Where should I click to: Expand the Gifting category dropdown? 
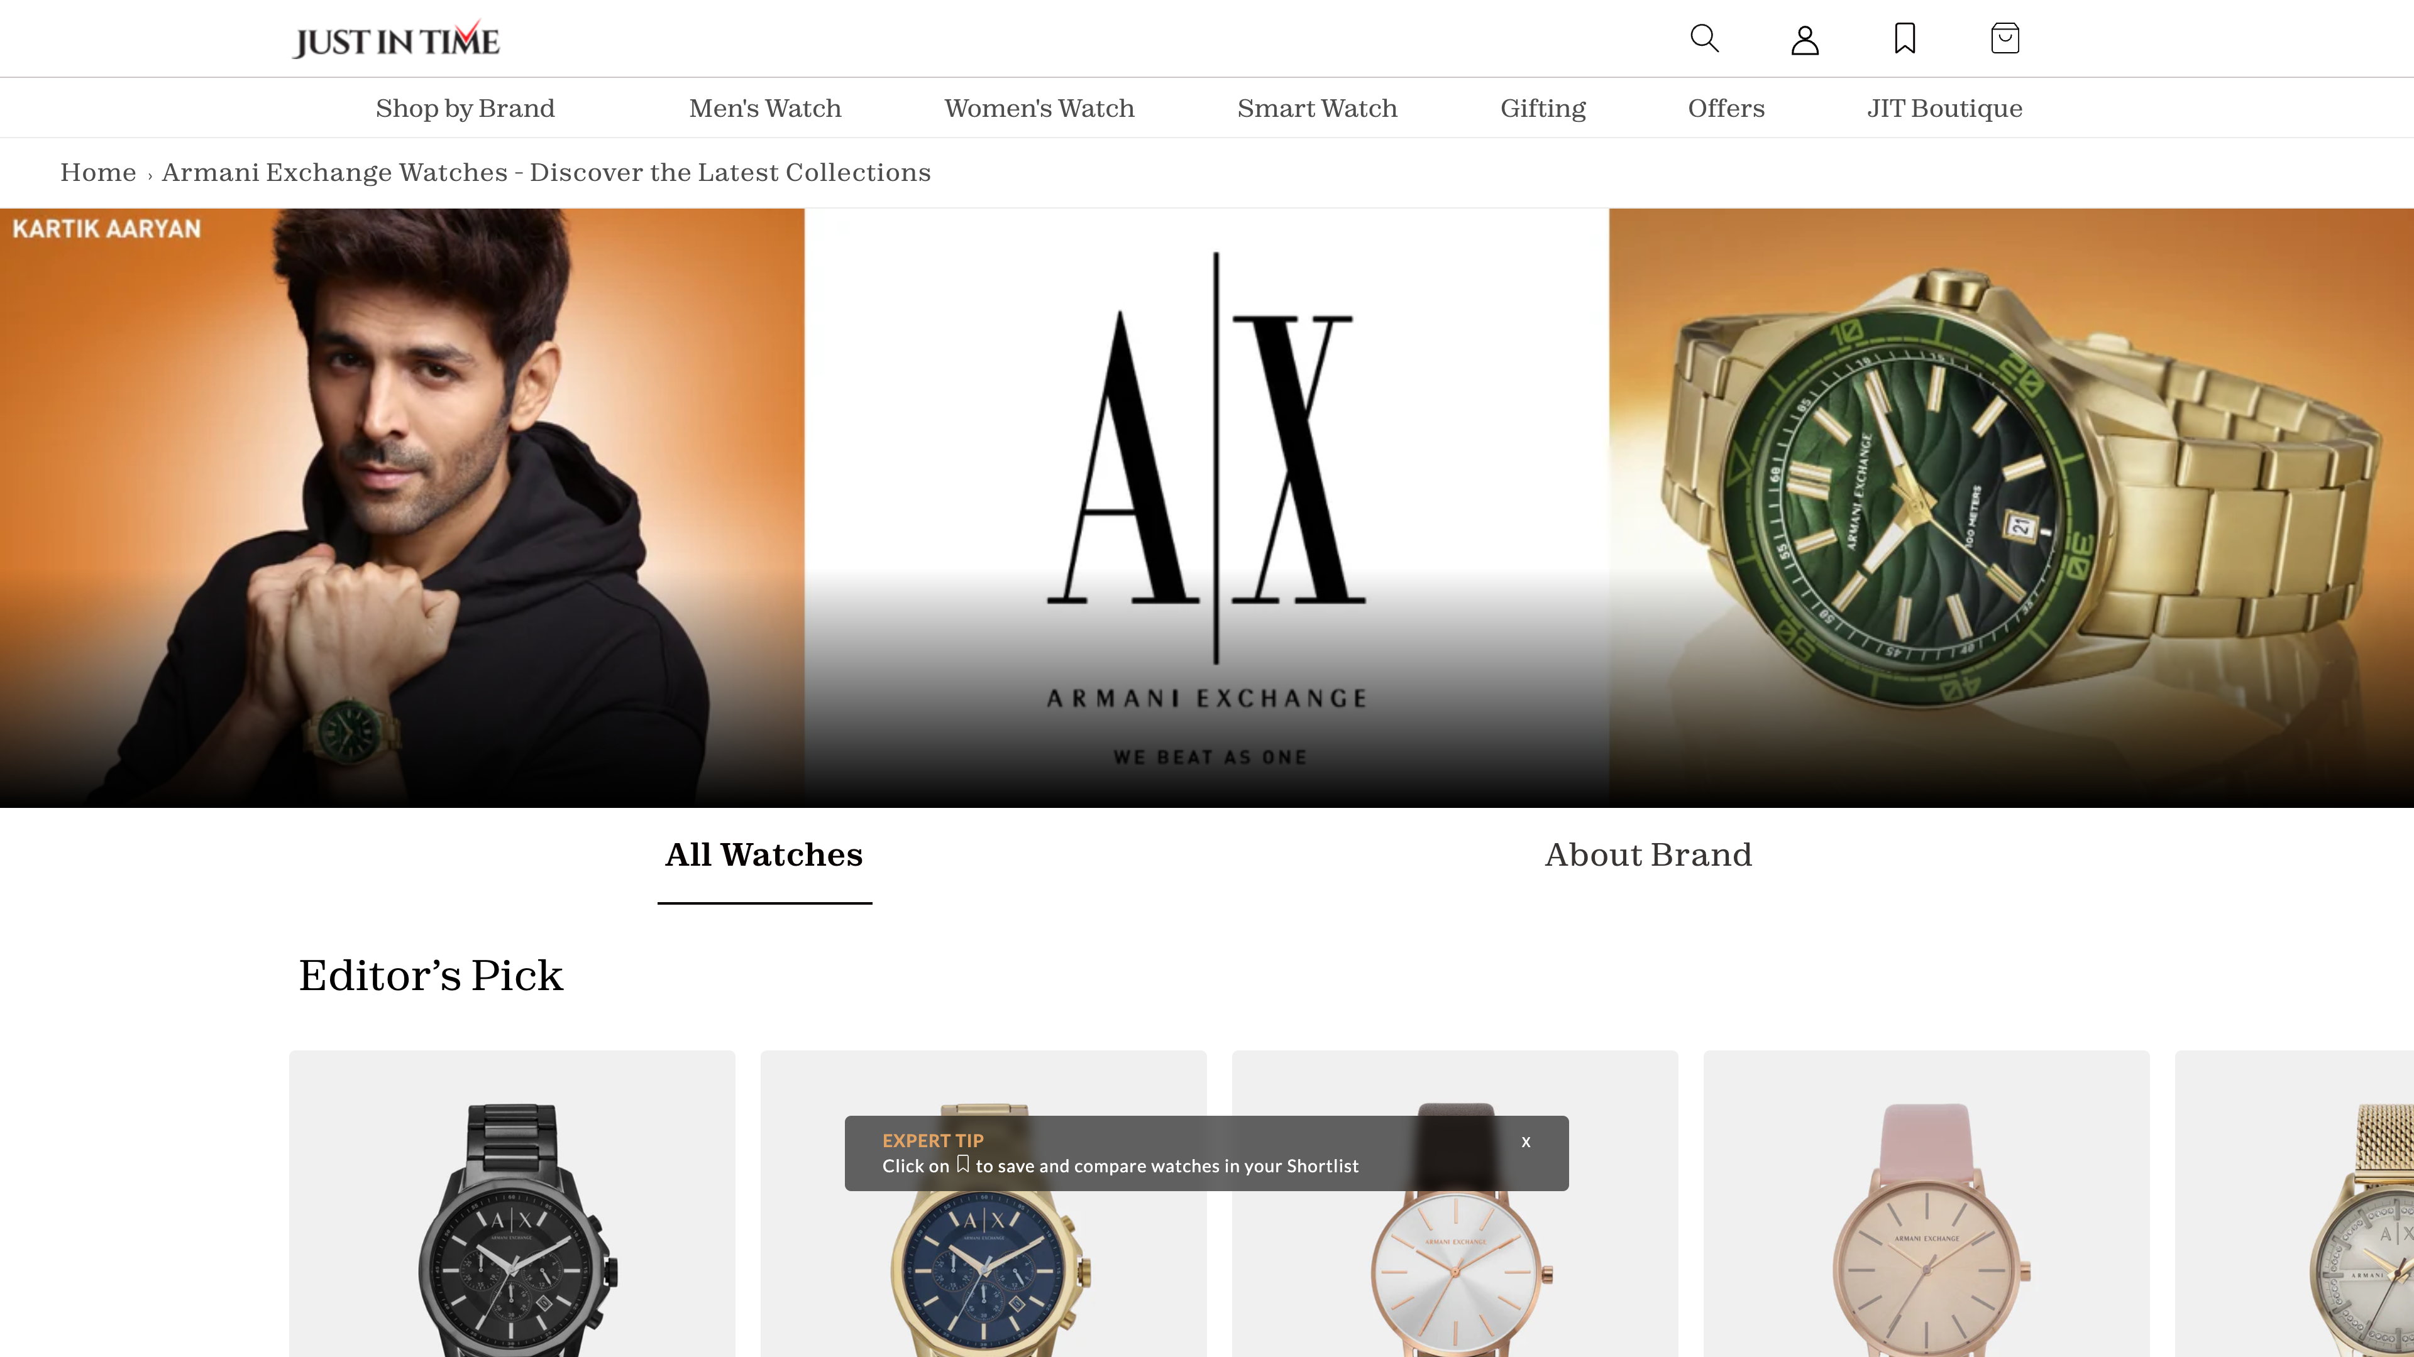coord(1543,107)
